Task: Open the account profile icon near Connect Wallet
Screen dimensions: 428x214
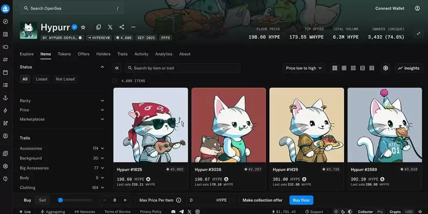Action: coord(417,9)
